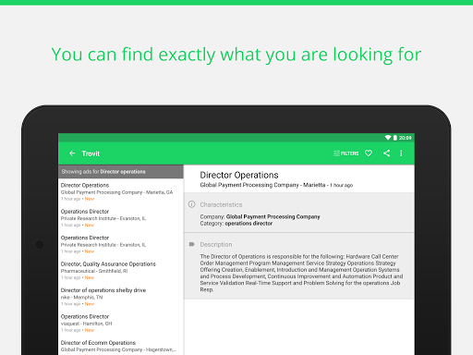The height and width of the screenshot is (355, 473).
Task: Click the Director Operations job heading
Action: click(x=239, y=175)
